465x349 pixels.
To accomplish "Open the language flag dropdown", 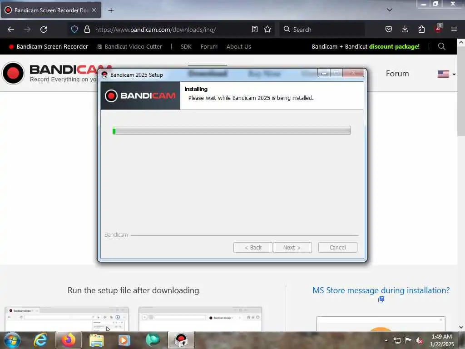I will pyautogui.click(x=447, y=74).
